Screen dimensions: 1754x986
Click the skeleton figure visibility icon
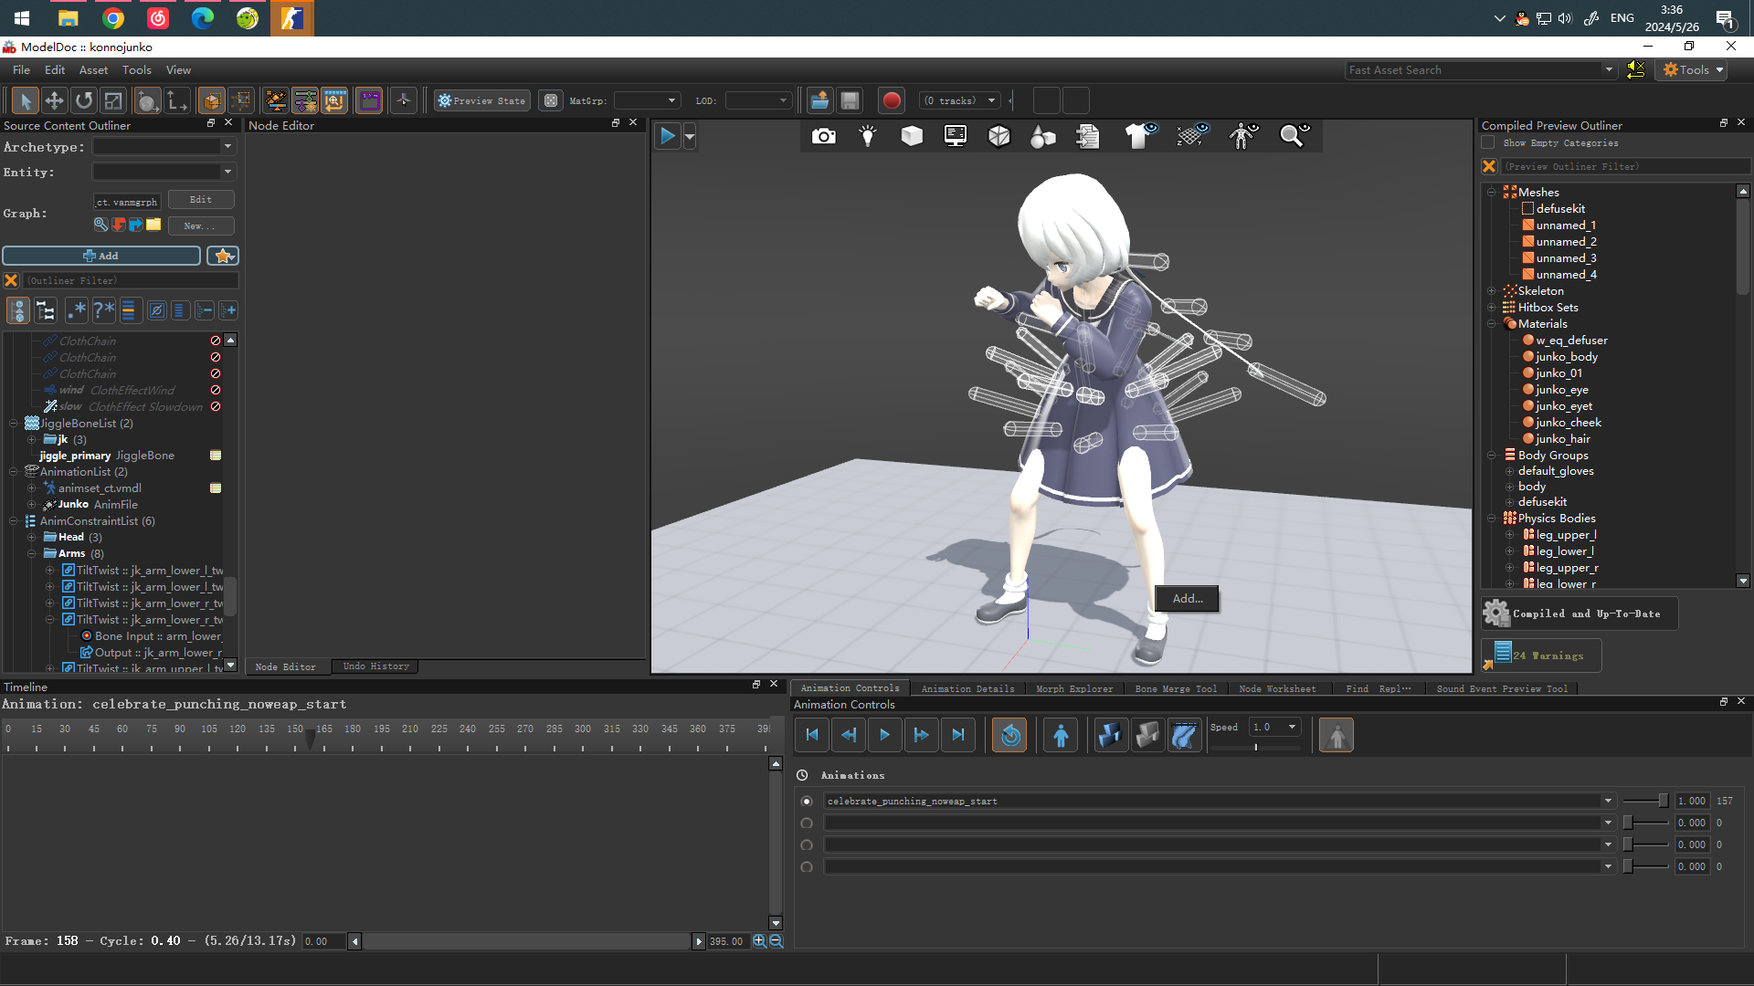tap(1242, 136)
